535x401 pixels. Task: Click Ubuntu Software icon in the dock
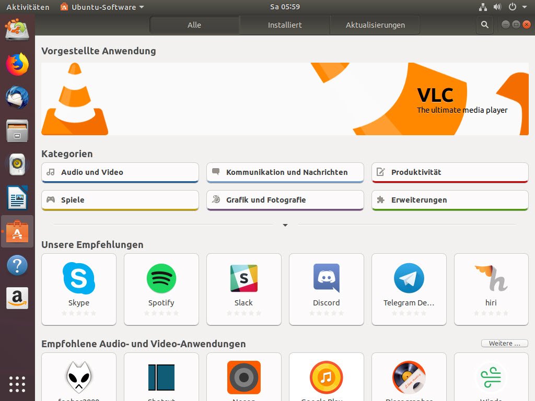pyautogui.click(x=17, y=231)
